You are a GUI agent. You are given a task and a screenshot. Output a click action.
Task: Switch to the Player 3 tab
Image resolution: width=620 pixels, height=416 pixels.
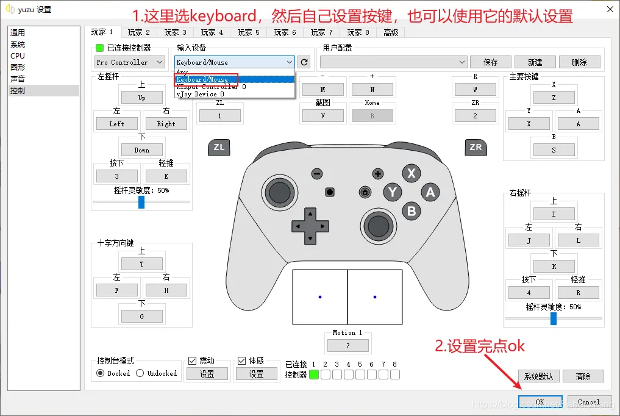176,32
